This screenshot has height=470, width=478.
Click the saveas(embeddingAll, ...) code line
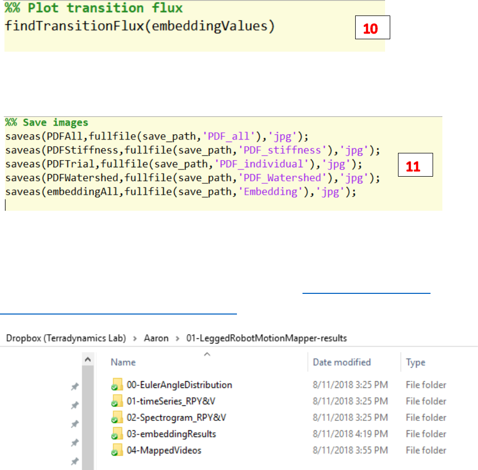click(181, 192)
